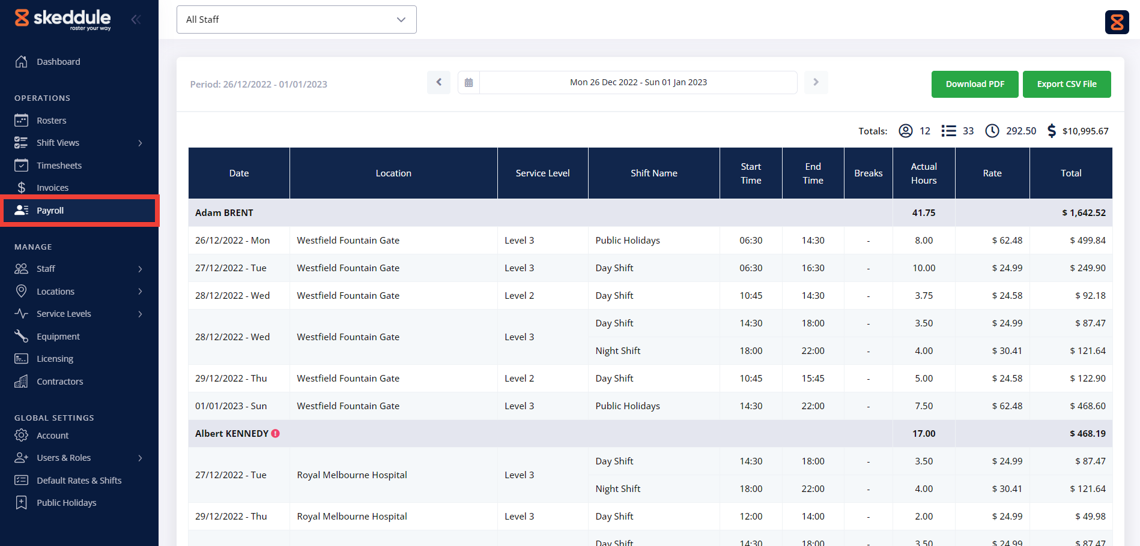The width and height of the screenshot is (1140, 546).
Task: Click the Timesheets calendar-check icon
Action: coord(22,165)
